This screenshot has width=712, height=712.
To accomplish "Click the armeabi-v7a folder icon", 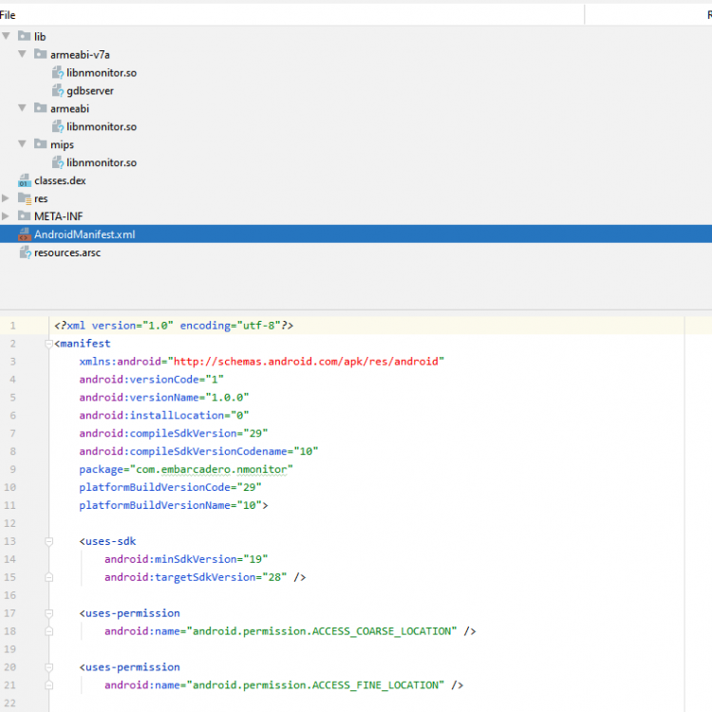I will 41,54.
